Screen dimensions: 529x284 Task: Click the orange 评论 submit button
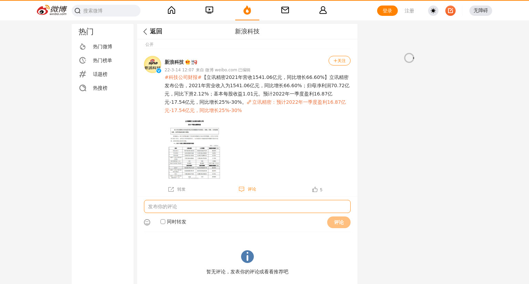(x=339, y=222)
